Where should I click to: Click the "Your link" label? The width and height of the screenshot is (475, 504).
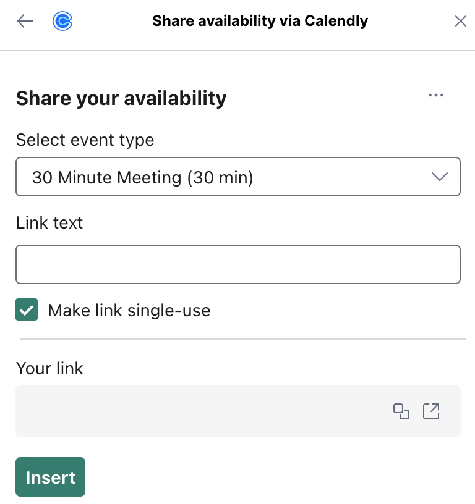click(x=49, y=368)
